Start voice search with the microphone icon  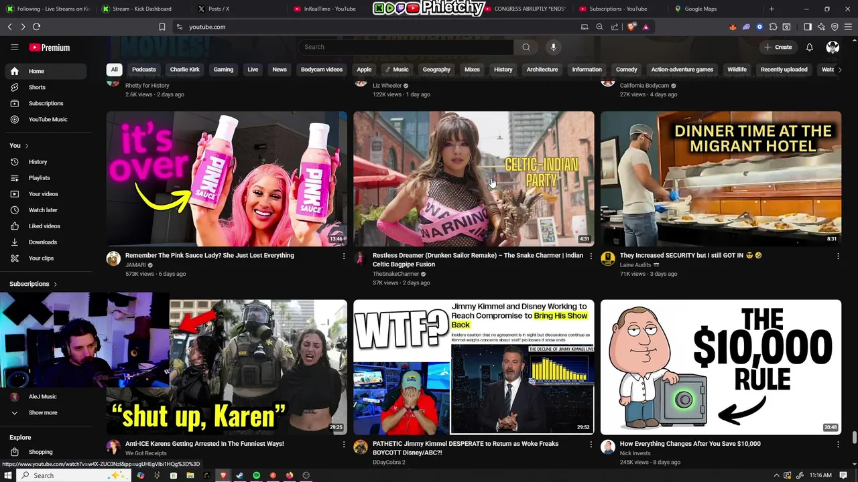(553, 47)
